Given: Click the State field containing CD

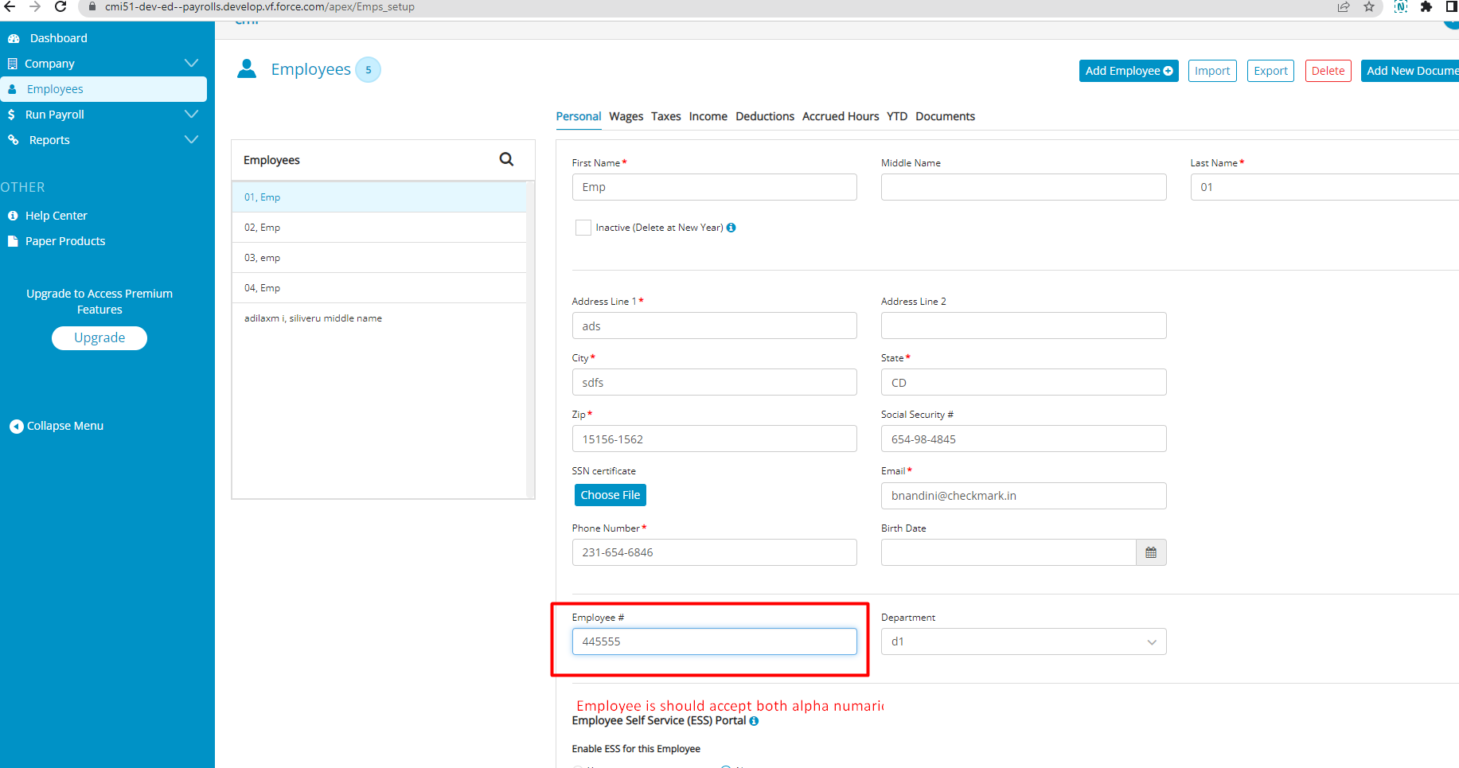Looking at the screenshot, I should [x=1024, y=382].
